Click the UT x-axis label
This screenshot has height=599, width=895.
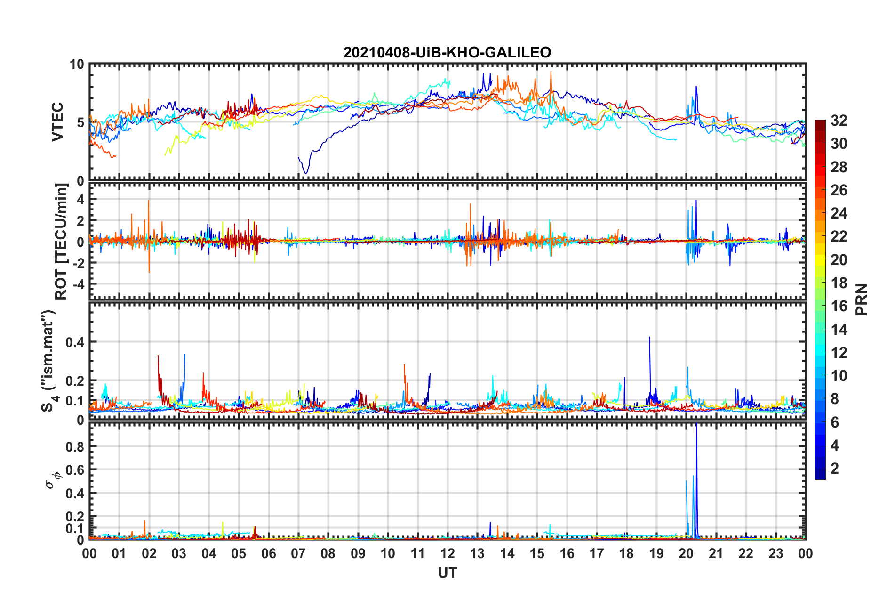[x=447, y=573]
